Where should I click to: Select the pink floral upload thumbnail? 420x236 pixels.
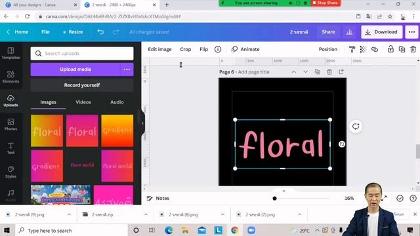click(82, 131)
